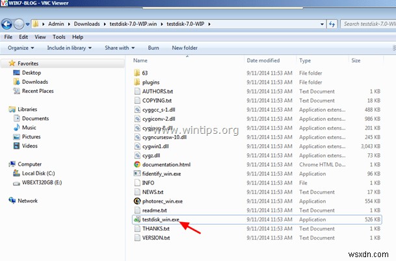Open the Edit menu
The image size is (396, 261).
[x=23, y=37]
